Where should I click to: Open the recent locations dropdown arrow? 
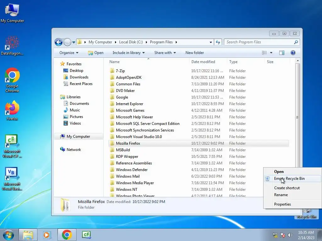pyautogui.click(x=74, y=42)
